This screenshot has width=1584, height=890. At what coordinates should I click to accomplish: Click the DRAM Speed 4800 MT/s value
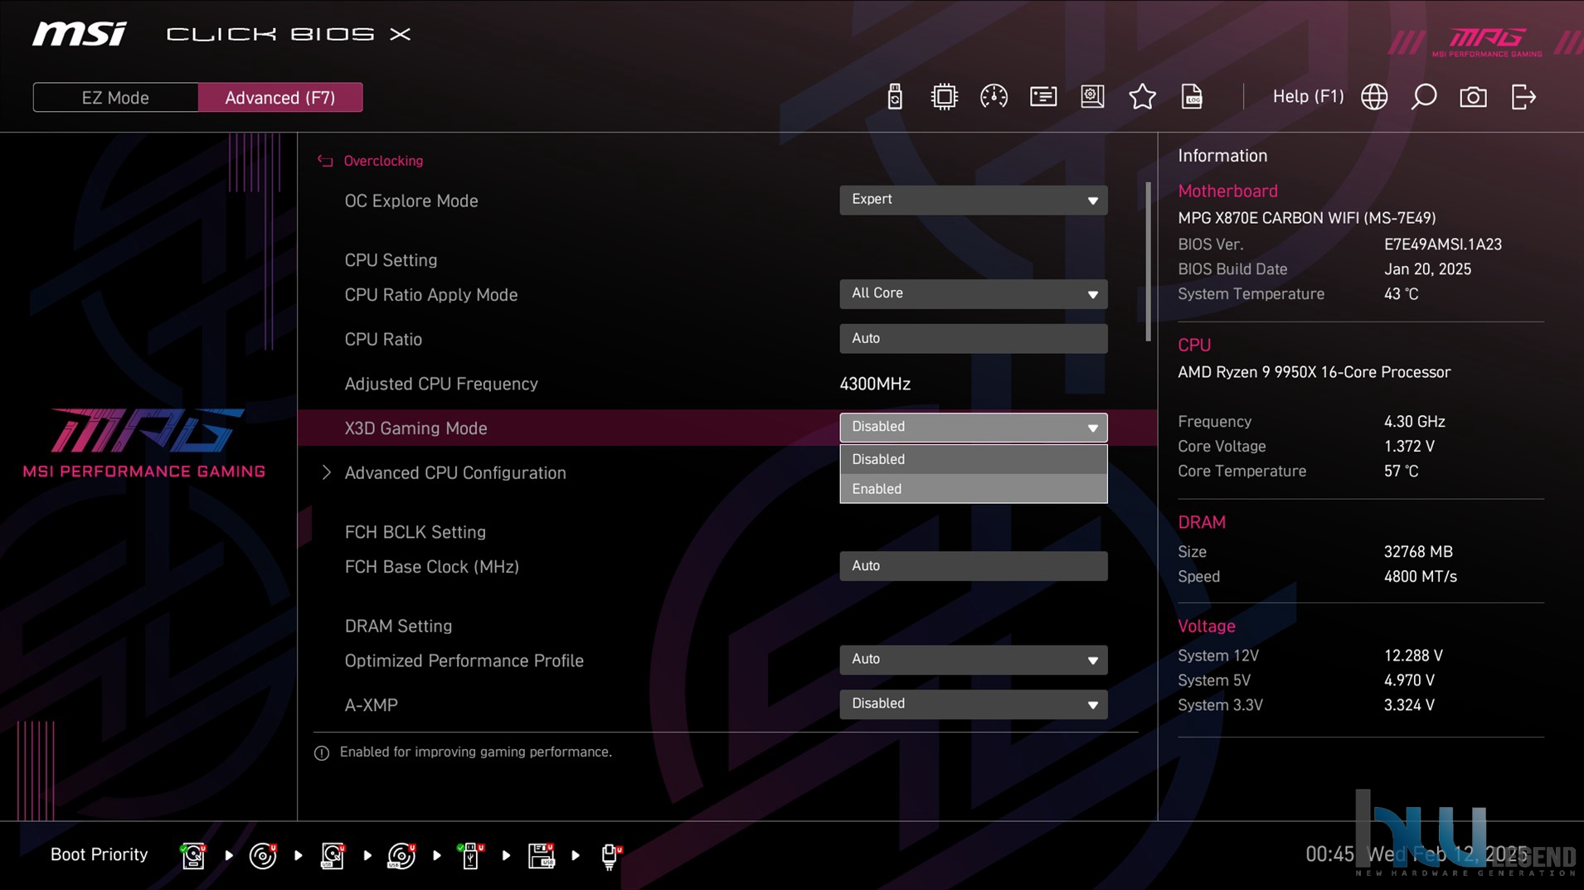(x=1420, y=577)
